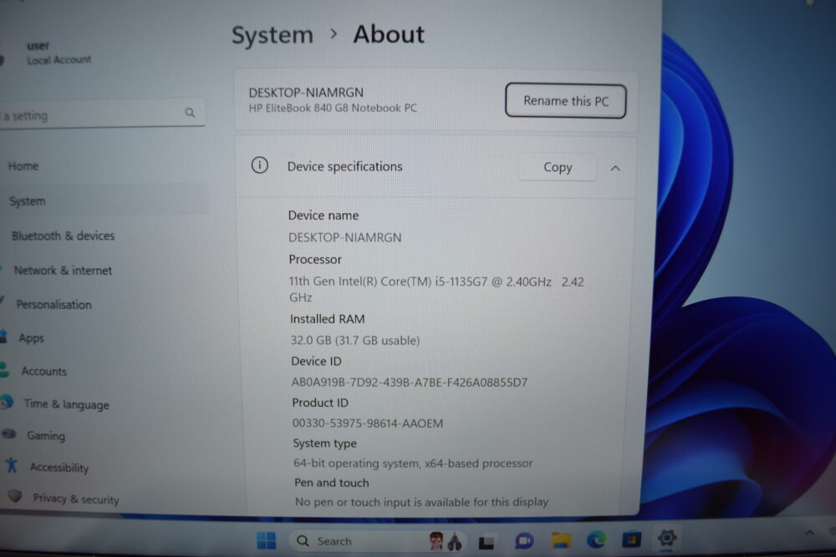Open Apps settings

point(32,338)
